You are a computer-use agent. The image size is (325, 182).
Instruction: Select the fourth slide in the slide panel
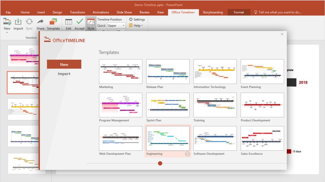click(x=23, y=136)
